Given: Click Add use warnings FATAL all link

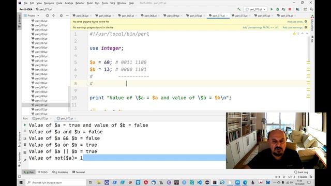Looking at the screenshot, I should coord(261,27).
